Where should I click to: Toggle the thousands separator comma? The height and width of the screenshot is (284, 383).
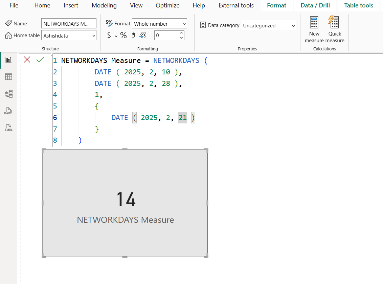tap(133, 35)
